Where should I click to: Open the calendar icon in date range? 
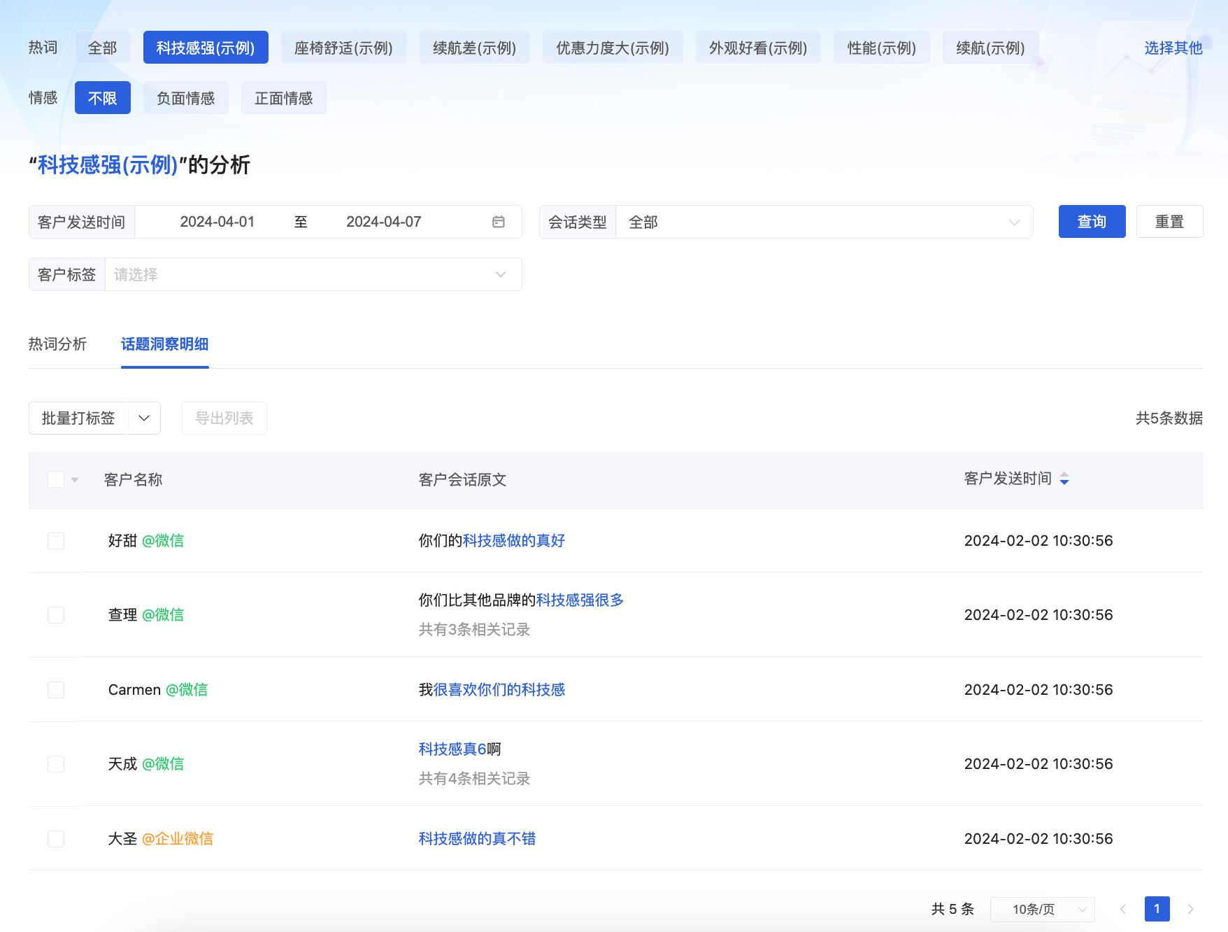point(499,222)
